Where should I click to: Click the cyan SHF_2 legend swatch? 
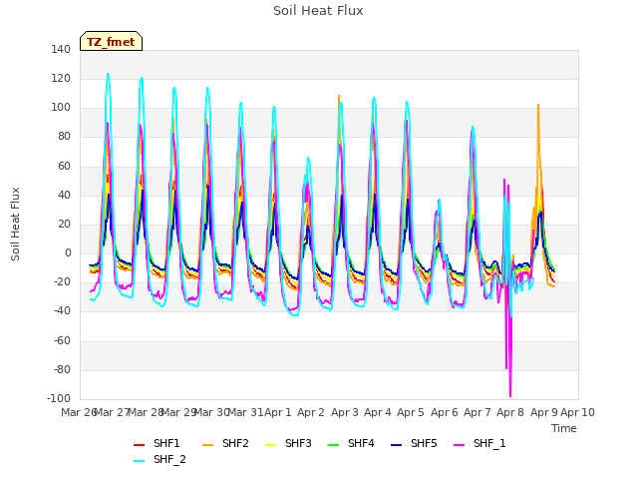(140, 461)
